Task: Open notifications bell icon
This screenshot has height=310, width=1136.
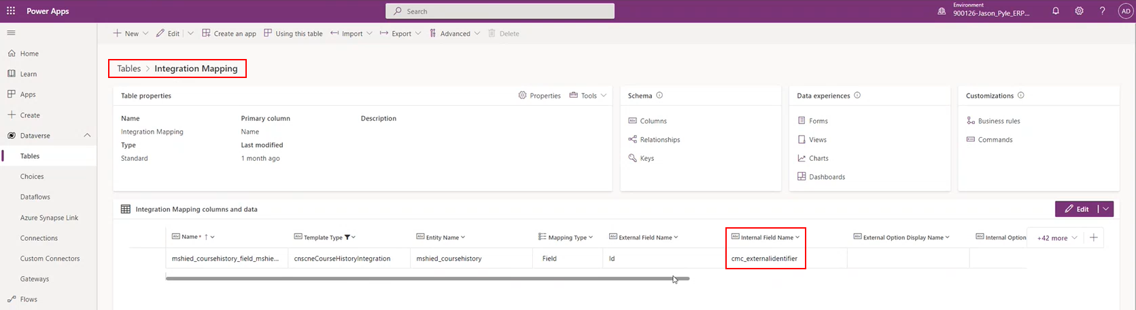Action: pyautogui.click(x=1056, y=11)
